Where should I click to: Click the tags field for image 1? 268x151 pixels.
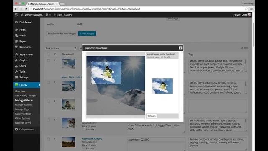(217, 65)
